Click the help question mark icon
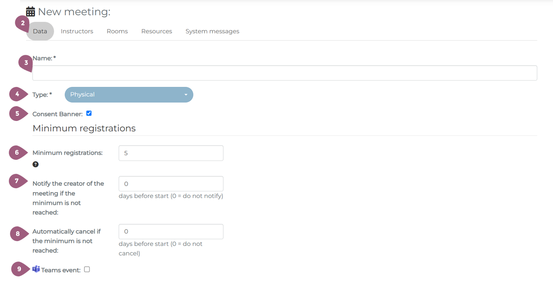 coord(36,164)
